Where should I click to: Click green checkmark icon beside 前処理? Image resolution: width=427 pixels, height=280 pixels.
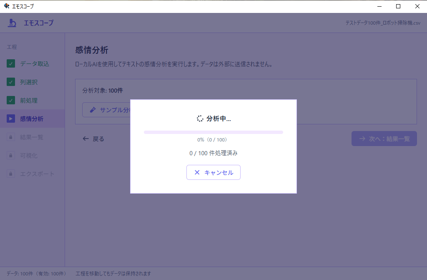point(11,100)
